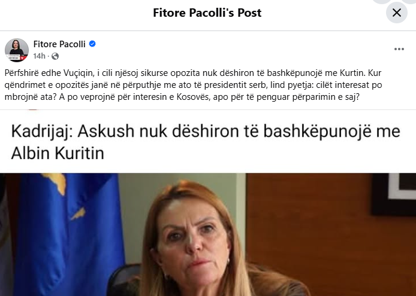Open the Fitore Pacolli author name link
The height and width of the screenshot is (296, 416).
pyautogui.click(x=59, y=44)
